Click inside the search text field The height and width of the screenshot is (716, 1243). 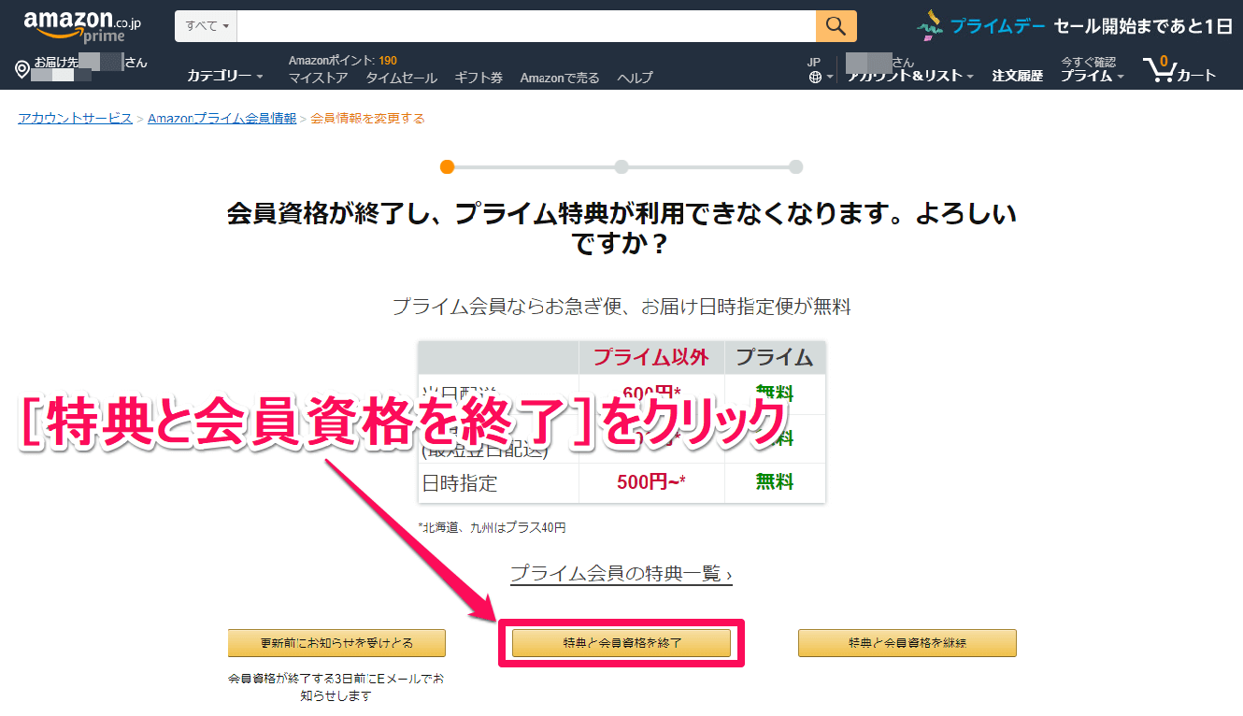pyautogui.click(x=526, y=26)
